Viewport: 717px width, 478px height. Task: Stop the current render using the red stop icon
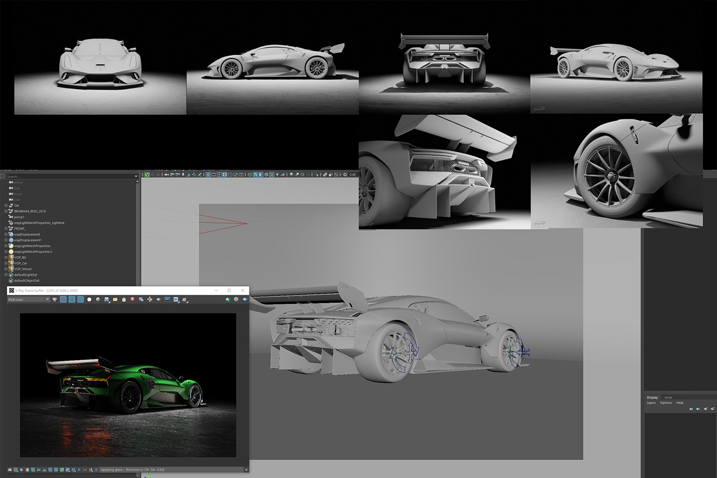[x=132, y=299]
